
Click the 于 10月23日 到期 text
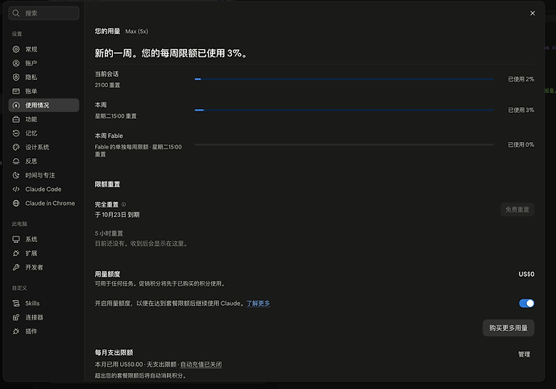click(x=117, y=215)
